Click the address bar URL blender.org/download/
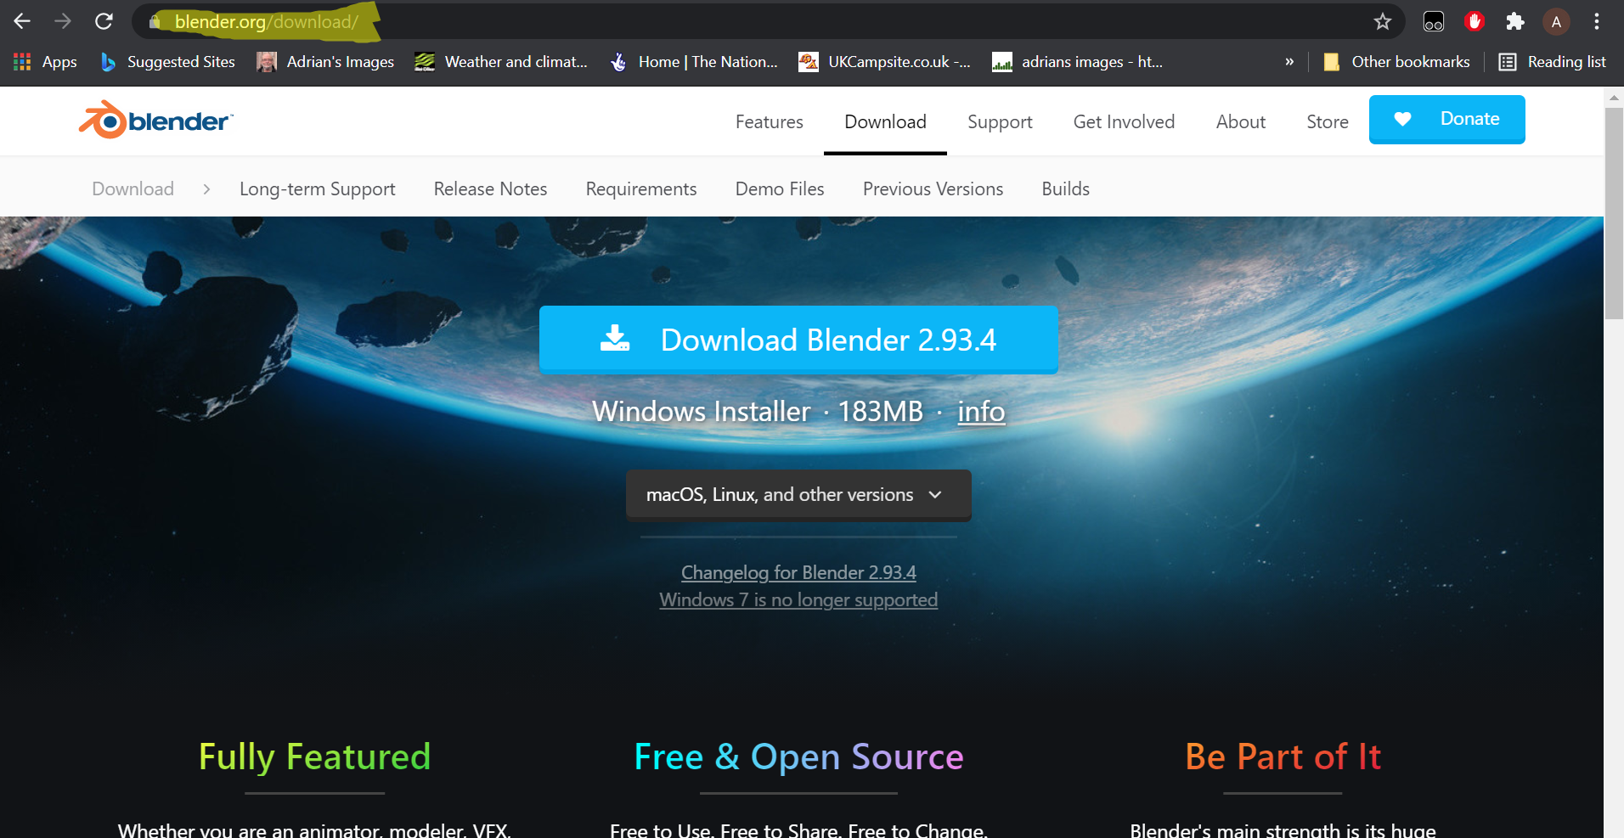The width and height of the screenshot is (1624, 838). 266,22
